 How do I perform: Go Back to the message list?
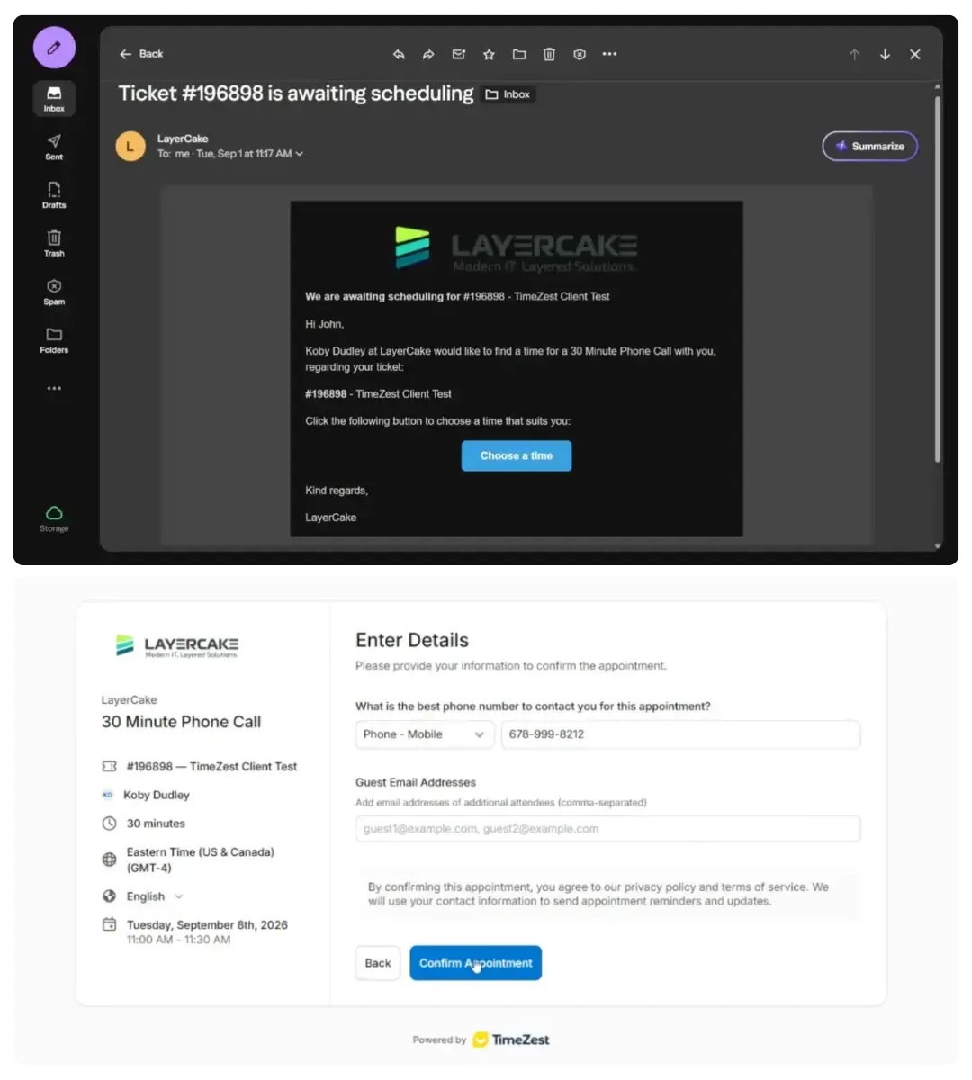click(x=141, y=54)
